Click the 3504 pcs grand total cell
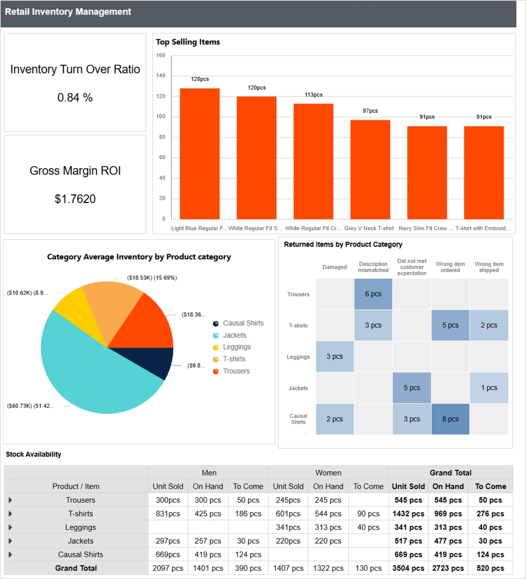526x579 pixels. (x=408, y=568)
